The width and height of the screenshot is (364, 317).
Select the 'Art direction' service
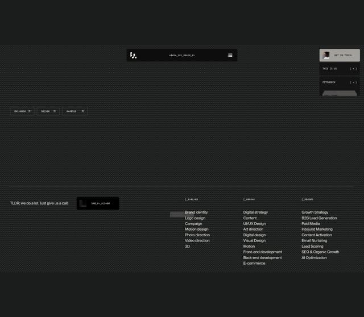(x=253, y=229)
